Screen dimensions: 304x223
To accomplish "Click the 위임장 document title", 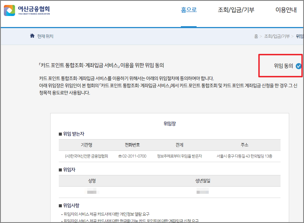I will click(169, 124).
